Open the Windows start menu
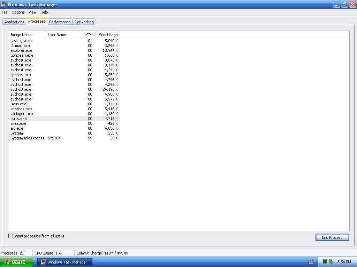The image size is (357, 267). click(17, 262)
